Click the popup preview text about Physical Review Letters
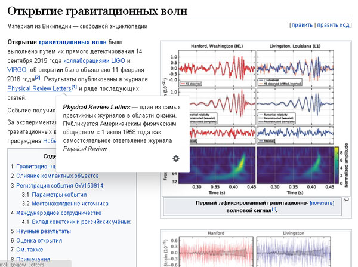The height and width of the screenshot is (267, 358). click(122, 128)
